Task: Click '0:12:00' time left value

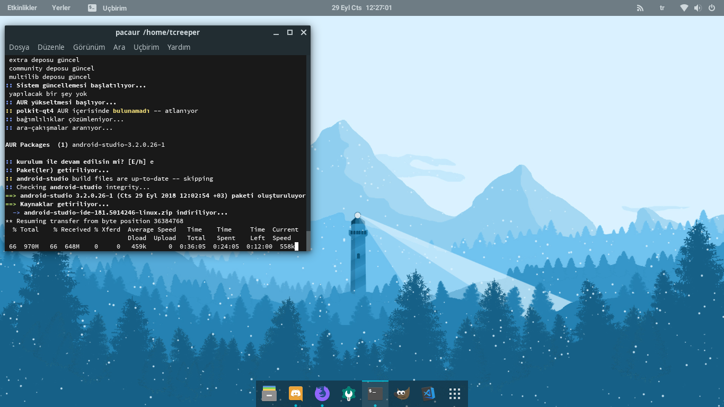Action: click(x=259, y=246)
